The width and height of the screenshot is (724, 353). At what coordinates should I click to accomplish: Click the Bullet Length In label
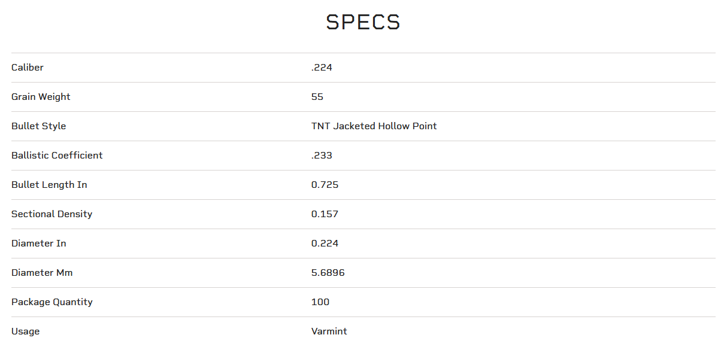pyautogui.click(x=49, y=185)
